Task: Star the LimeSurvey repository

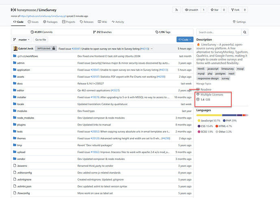Action: point(215,10)
